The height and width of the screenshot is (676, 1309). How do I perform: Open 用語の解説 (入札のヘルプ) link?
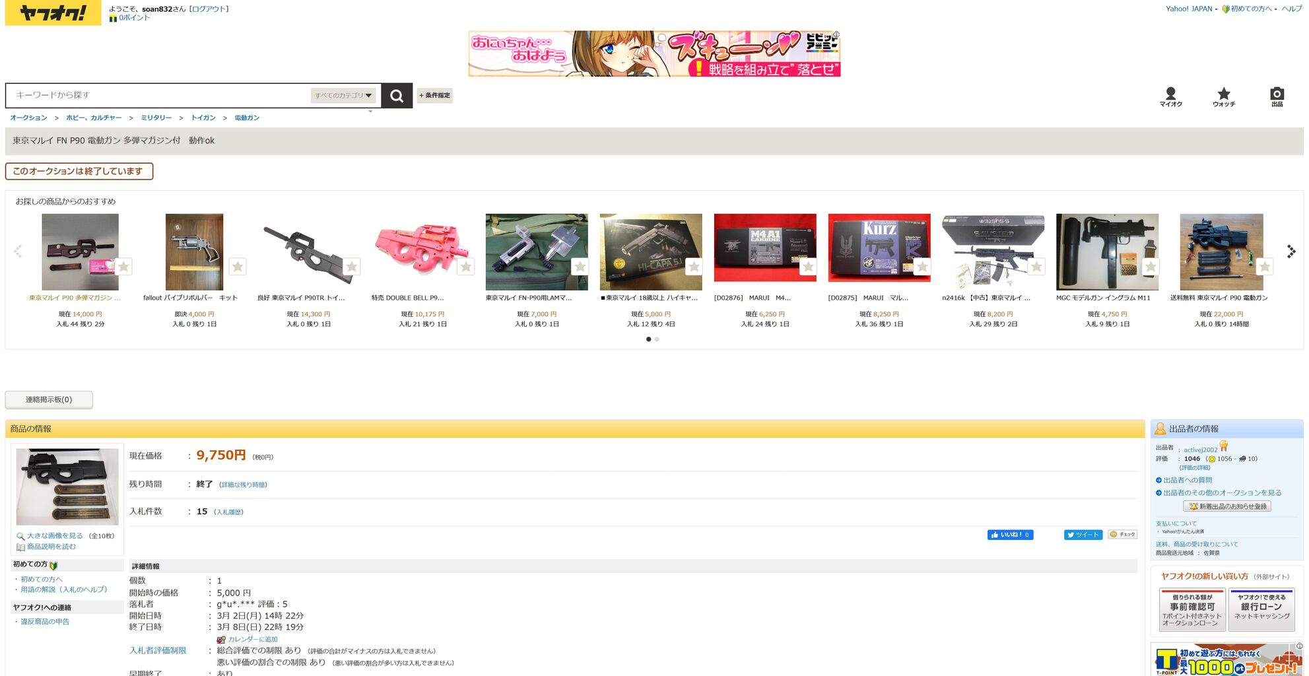63,590
